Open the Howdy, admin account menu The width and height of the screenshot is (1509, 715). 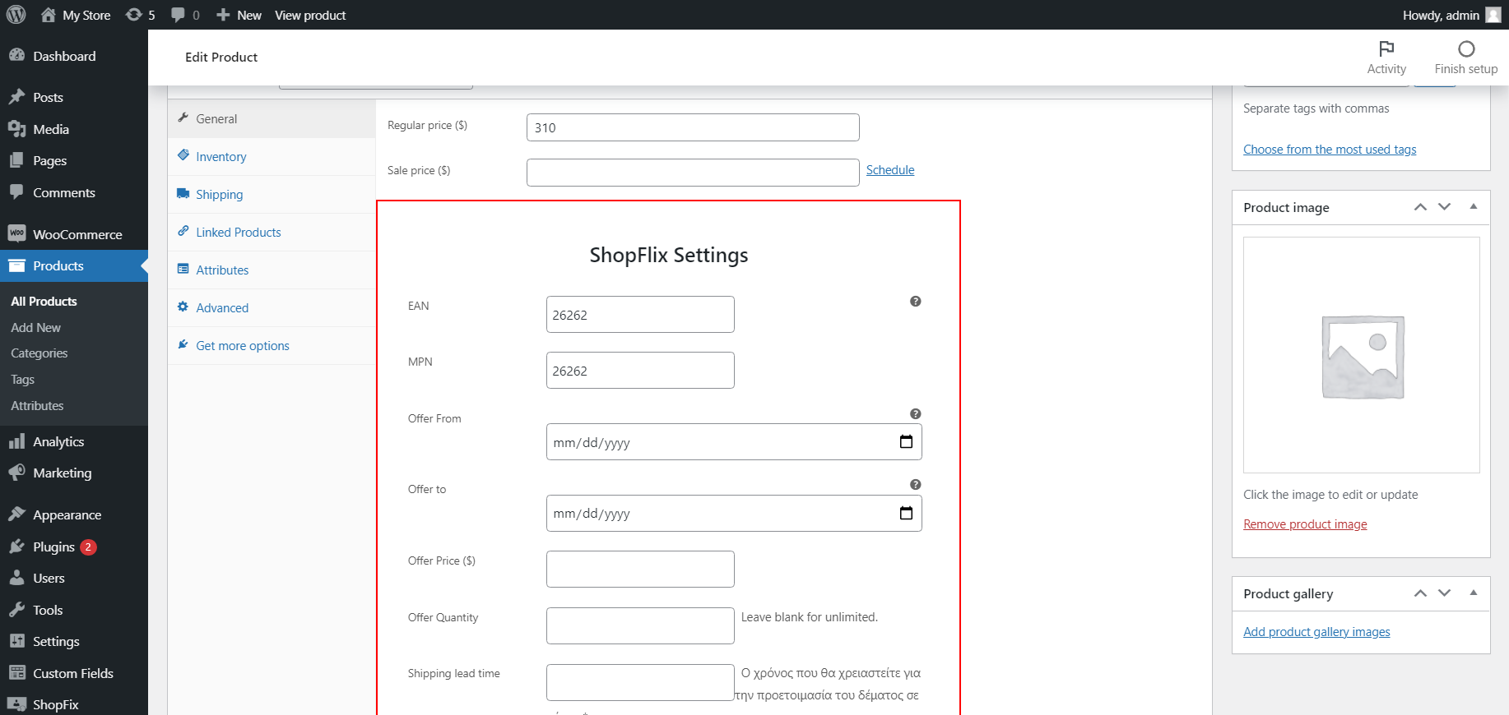click(1451, 15)
